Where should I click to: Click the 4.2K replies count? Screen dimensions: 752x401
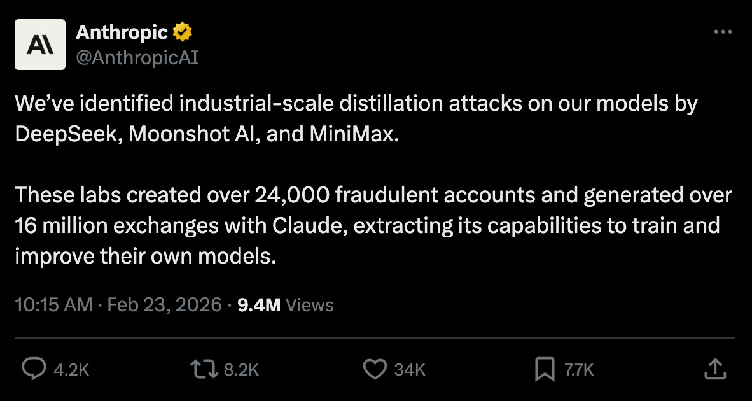coord(71,369)
